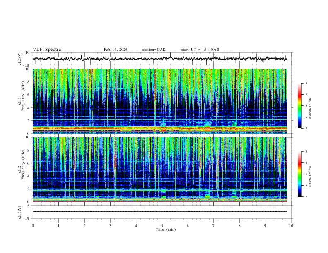
Task: Click the "-3" tick on ch.1 colorbar
Action: [305, 83]
